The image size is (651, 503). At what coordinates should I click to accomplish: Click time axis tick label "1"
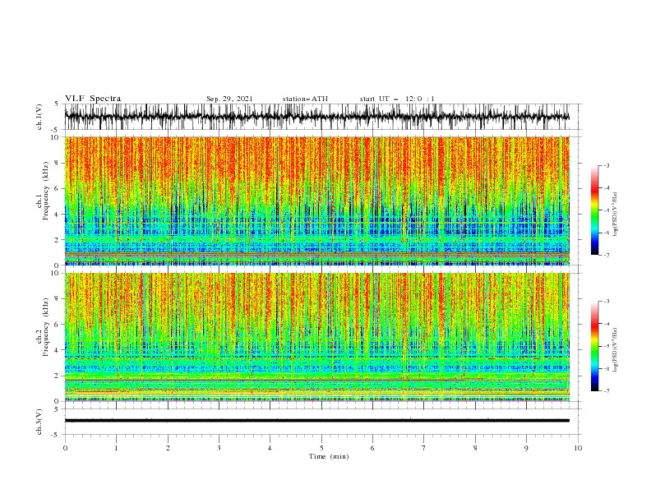[x=116, y=448]
